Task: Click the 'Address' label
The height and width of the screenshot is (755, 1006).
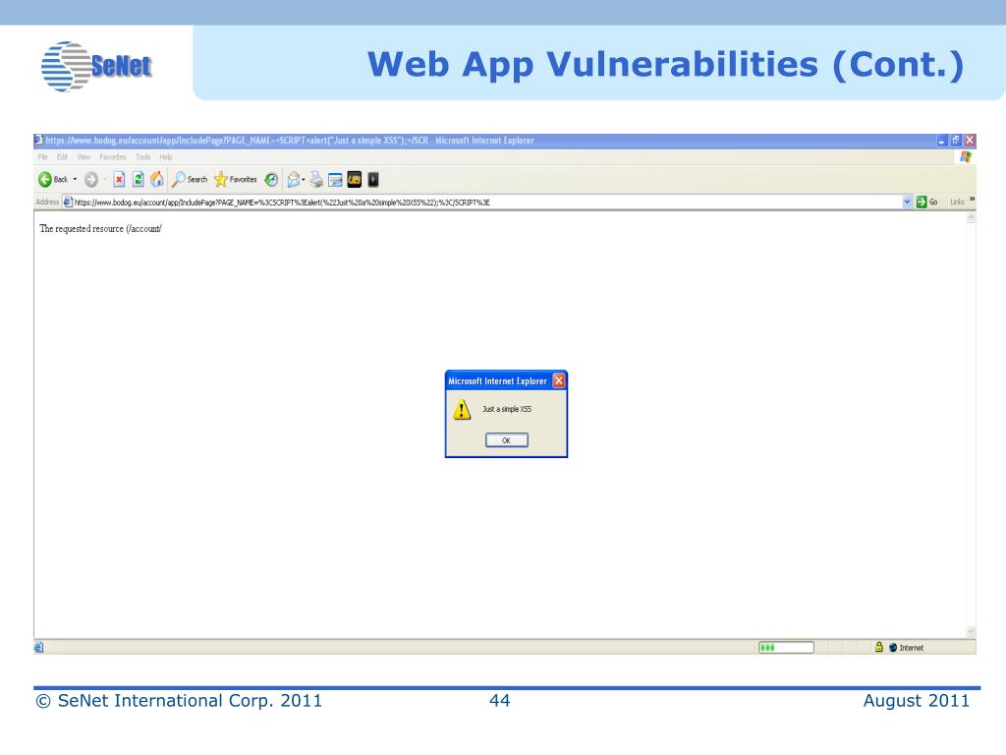Action: click(x=47, y=202)
